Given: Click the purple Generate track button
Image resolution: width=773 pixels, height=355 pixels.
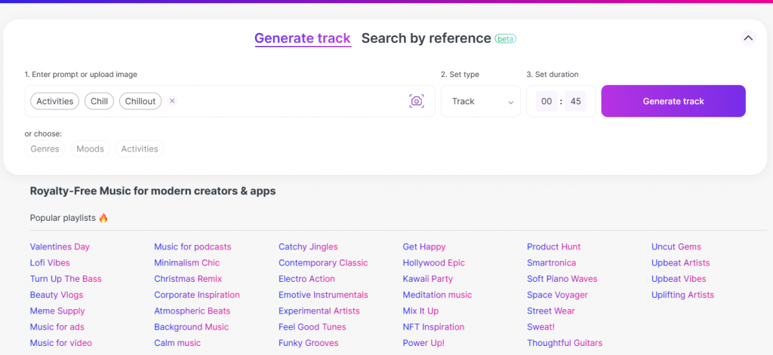Looking at the screenshot, I should click(673, 101).
